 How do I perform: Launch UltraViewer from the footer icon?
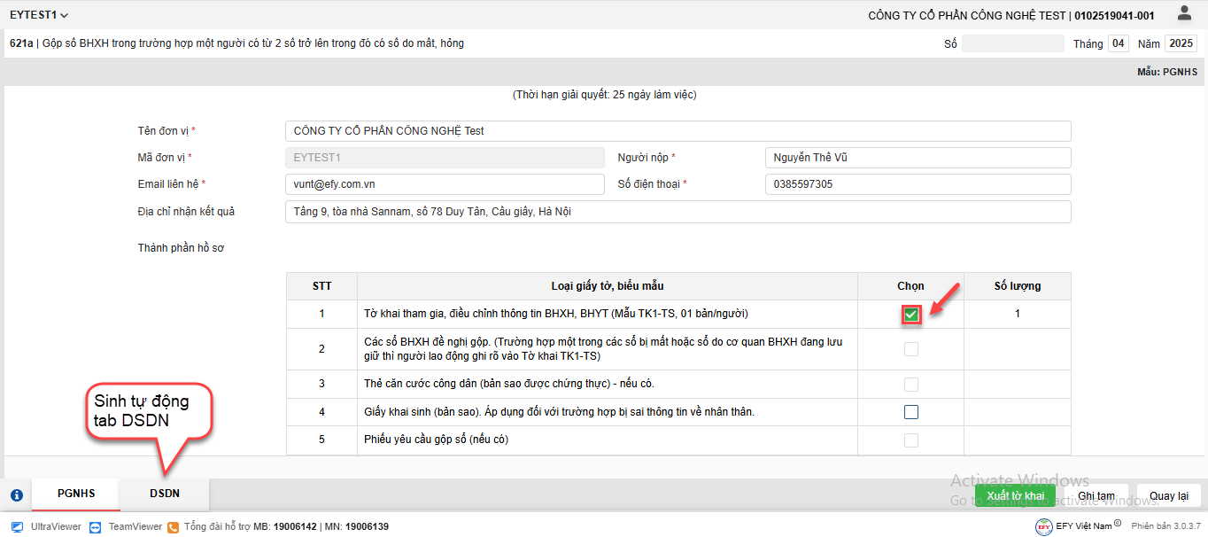click(17, 526)
